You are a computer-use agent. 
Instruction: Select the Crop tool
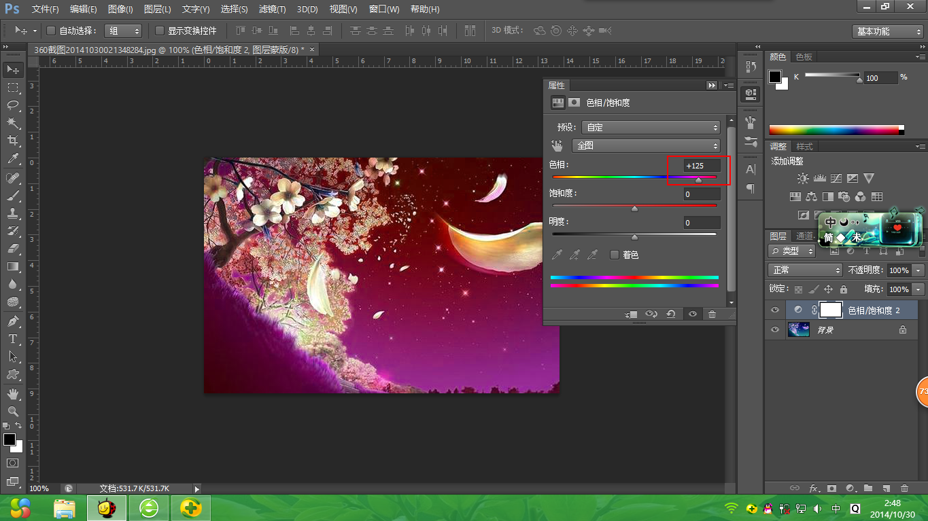pyautogui.click(x=13, y=141)
